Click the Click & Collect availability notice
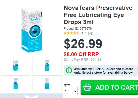The width and height of the screenshot is (138, 98). tap(101, 71)
